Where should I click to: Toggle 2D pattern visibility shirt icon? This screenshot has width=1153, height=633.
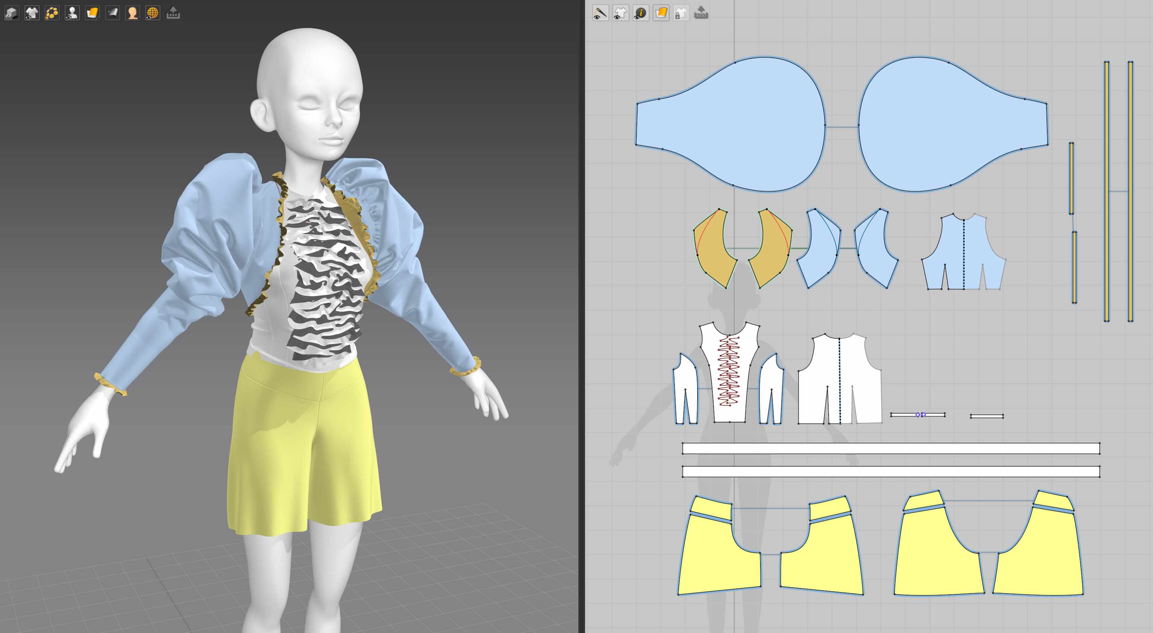[x=620, y=13]
